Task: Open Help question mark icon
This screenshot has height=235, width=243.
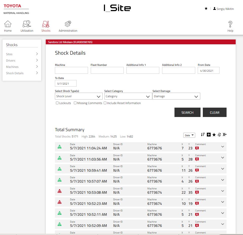Action: point(230,24)
